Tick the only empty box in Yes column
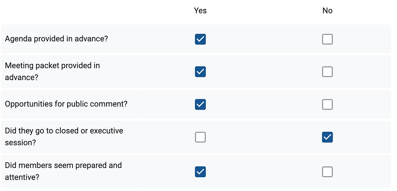 [200, 137]
